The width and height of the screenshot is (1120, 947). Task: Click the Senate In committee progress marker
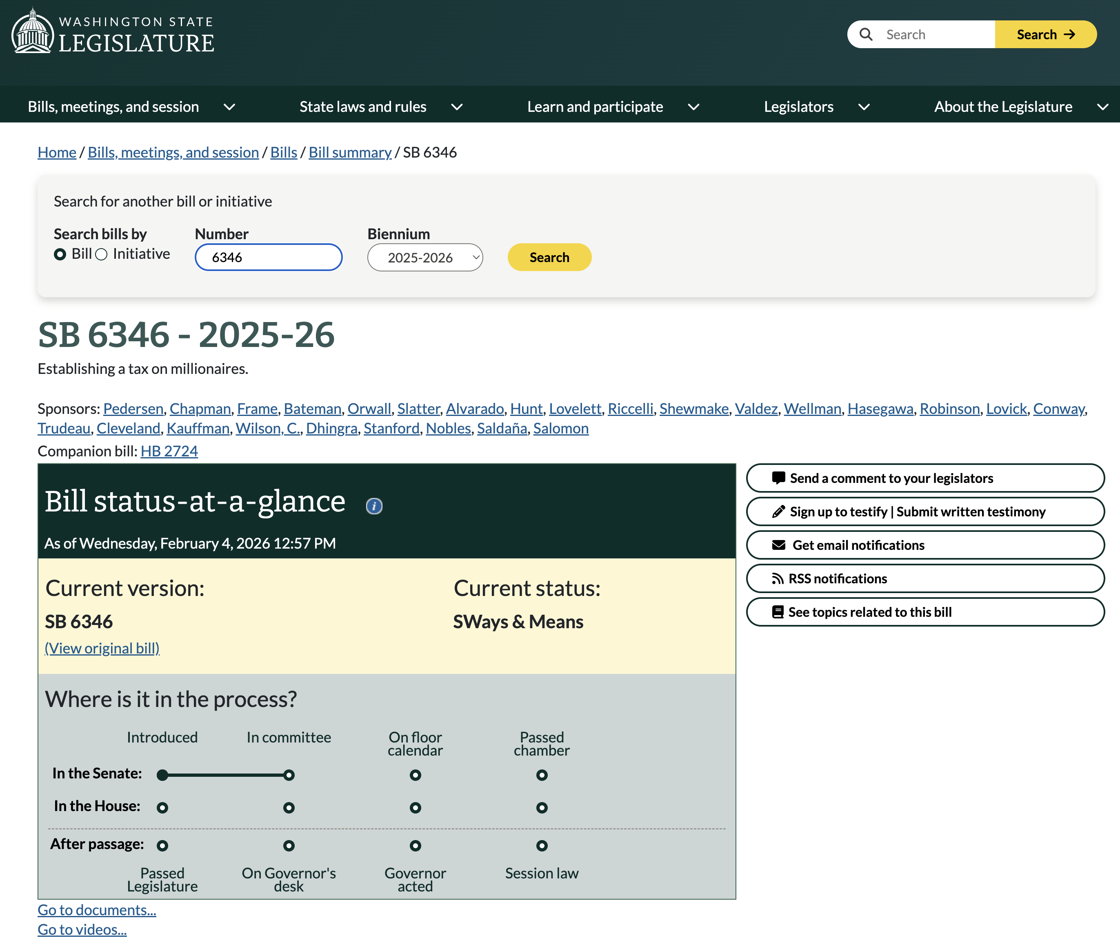(289, 775)
